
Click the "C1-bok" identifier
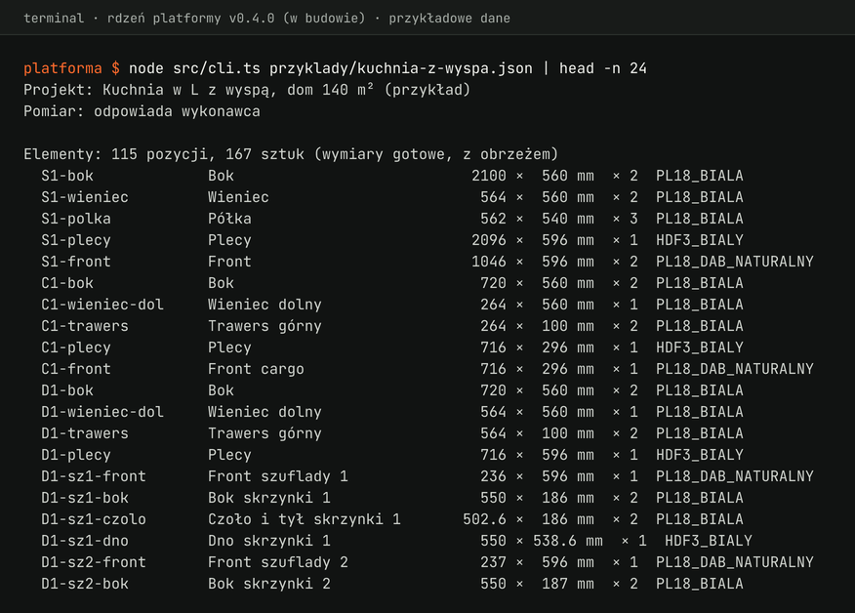coord(67,283)
